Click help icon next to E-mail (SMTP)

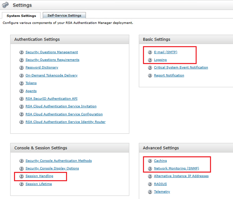tap(150, 52)
